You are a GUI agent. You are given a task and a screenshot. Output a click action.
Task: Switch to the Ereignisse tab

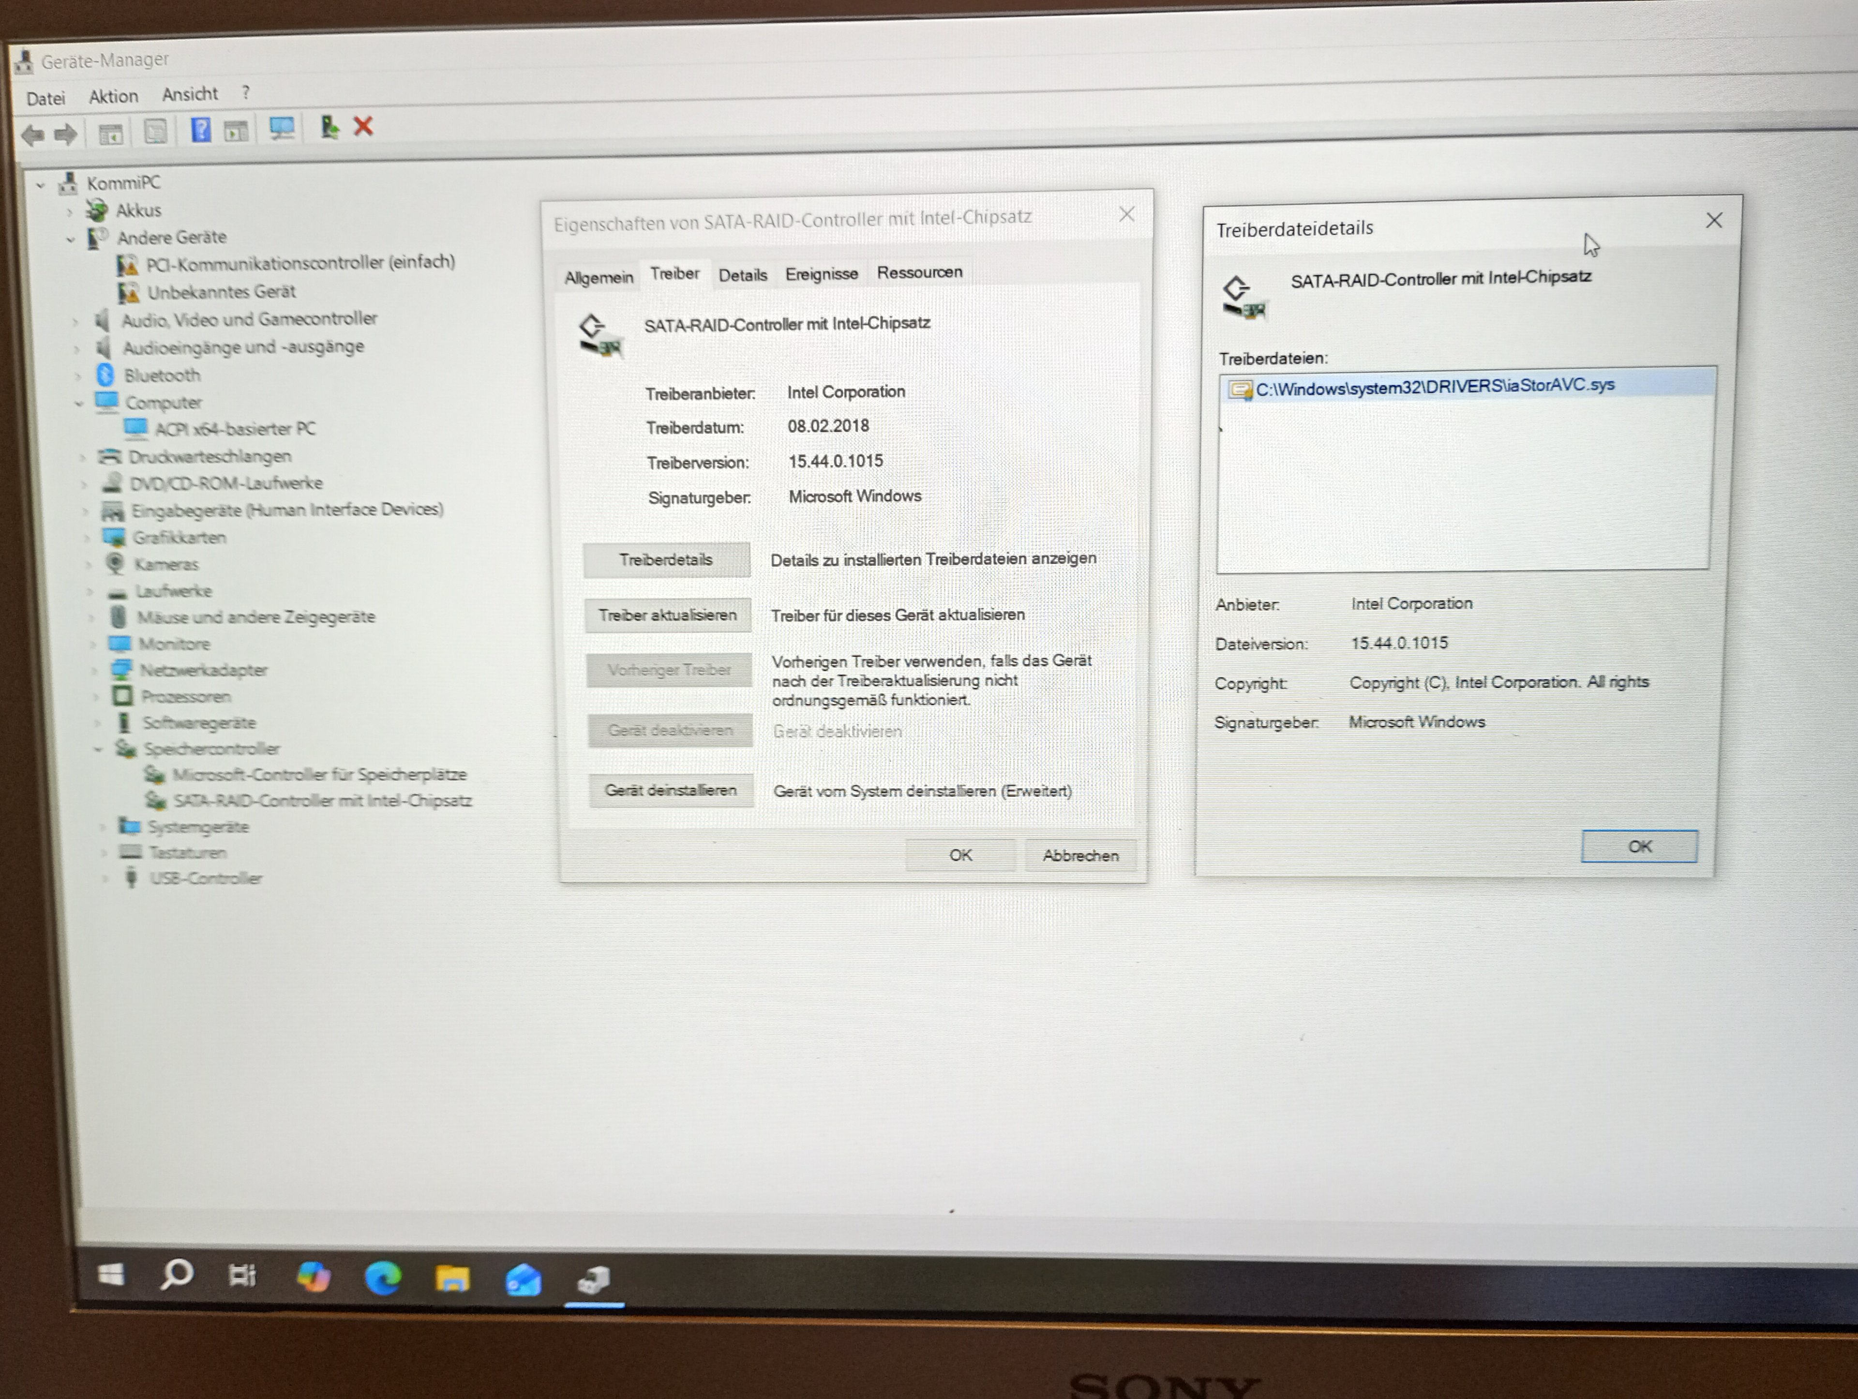pyautogui.click(x=822, y=274)
